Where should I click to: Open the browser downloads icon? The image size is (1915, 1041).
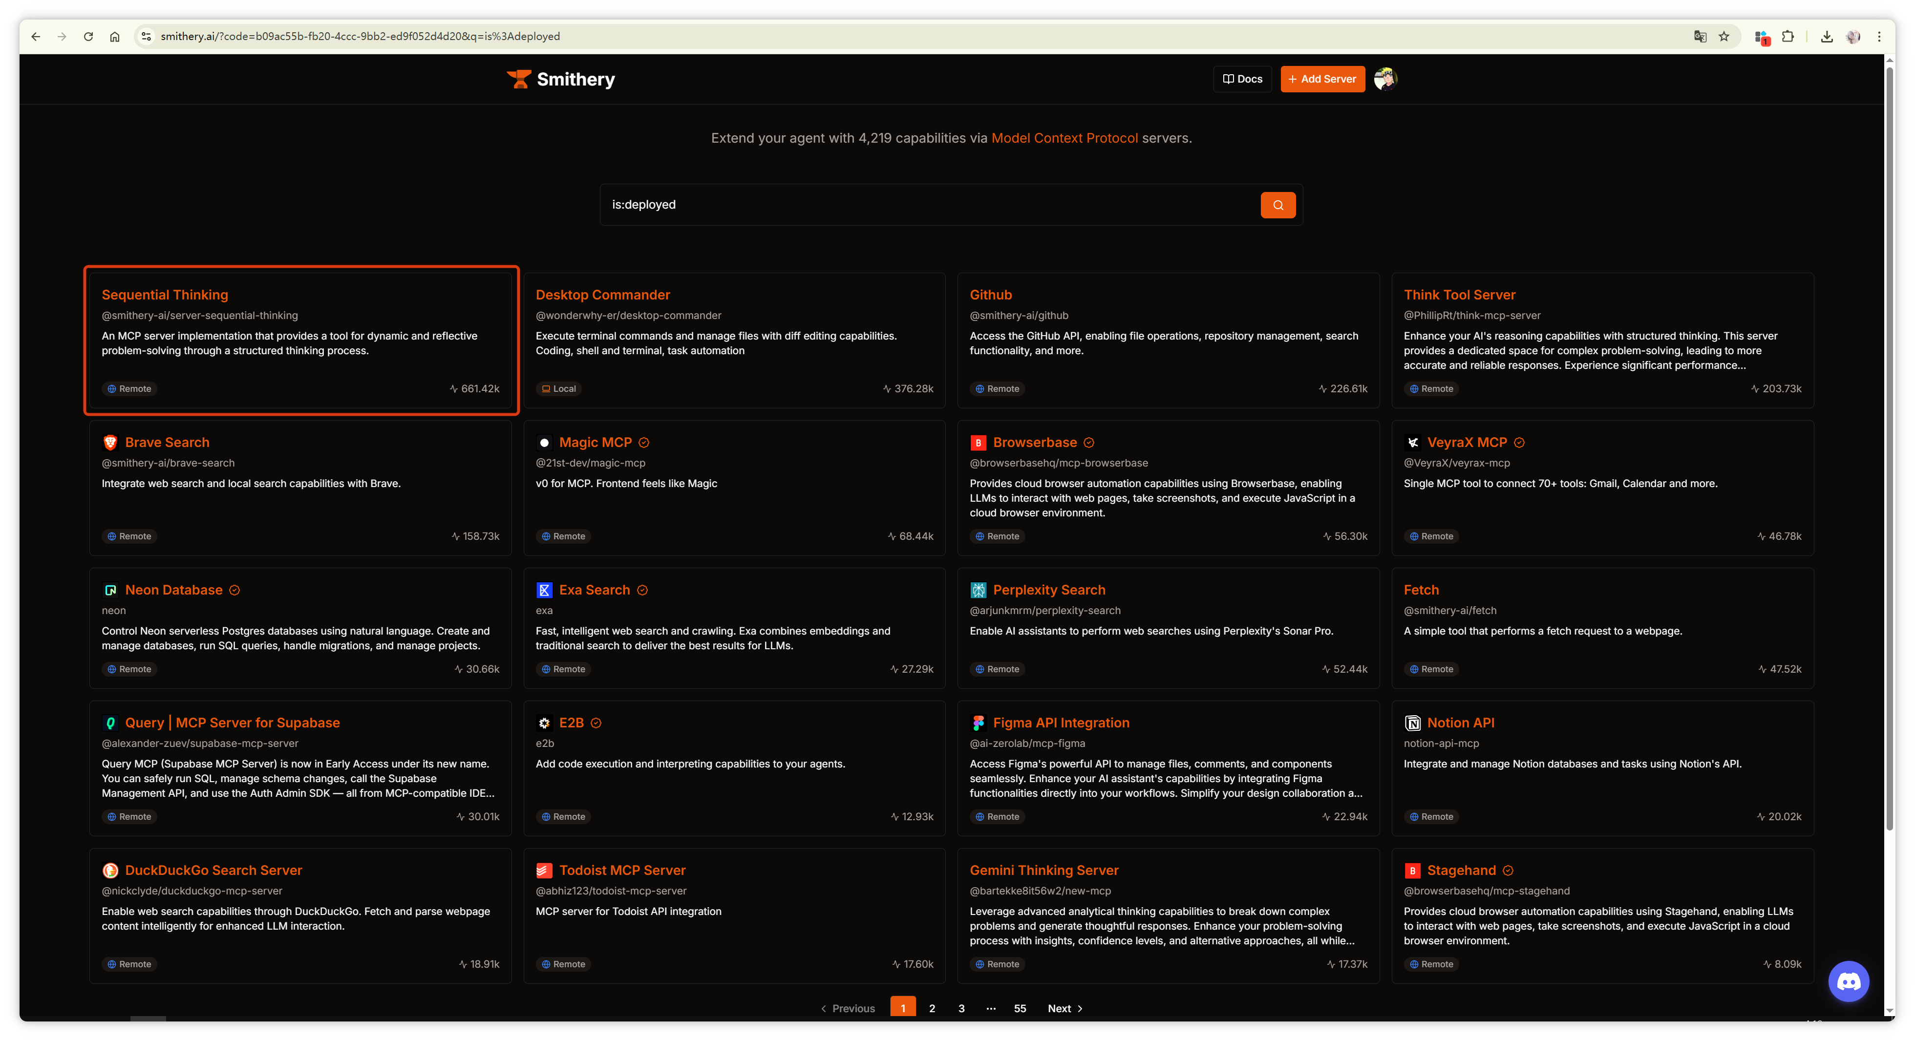(1827, 37)
